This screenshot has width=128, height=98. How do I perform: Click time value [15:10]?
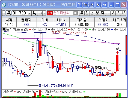pos(9,24)
